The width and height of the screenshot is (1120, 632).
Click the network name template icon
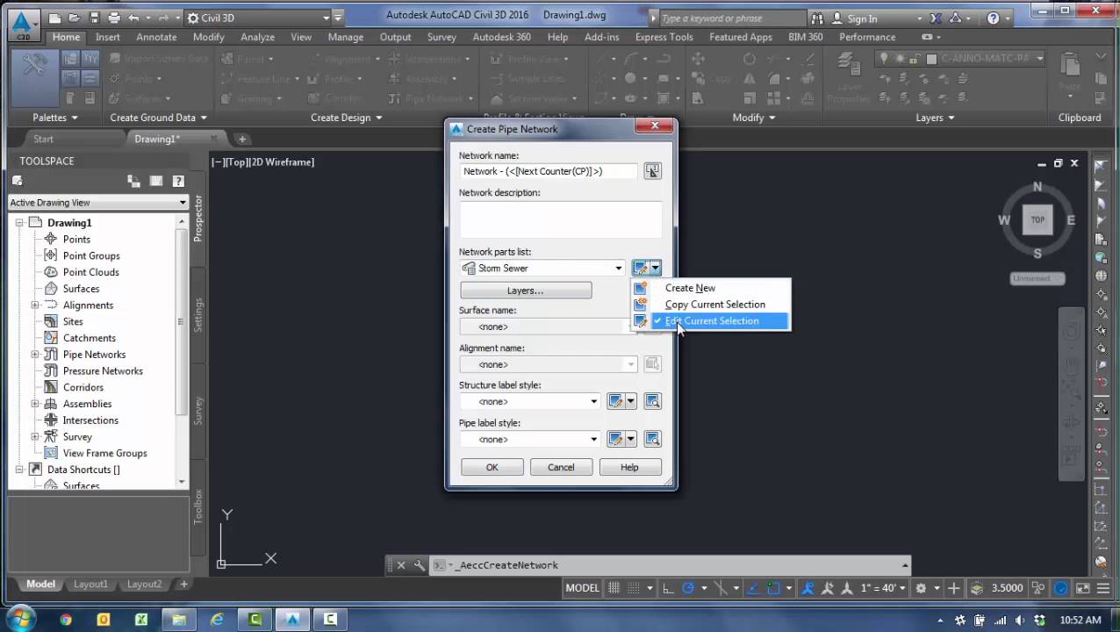[652, 171]
